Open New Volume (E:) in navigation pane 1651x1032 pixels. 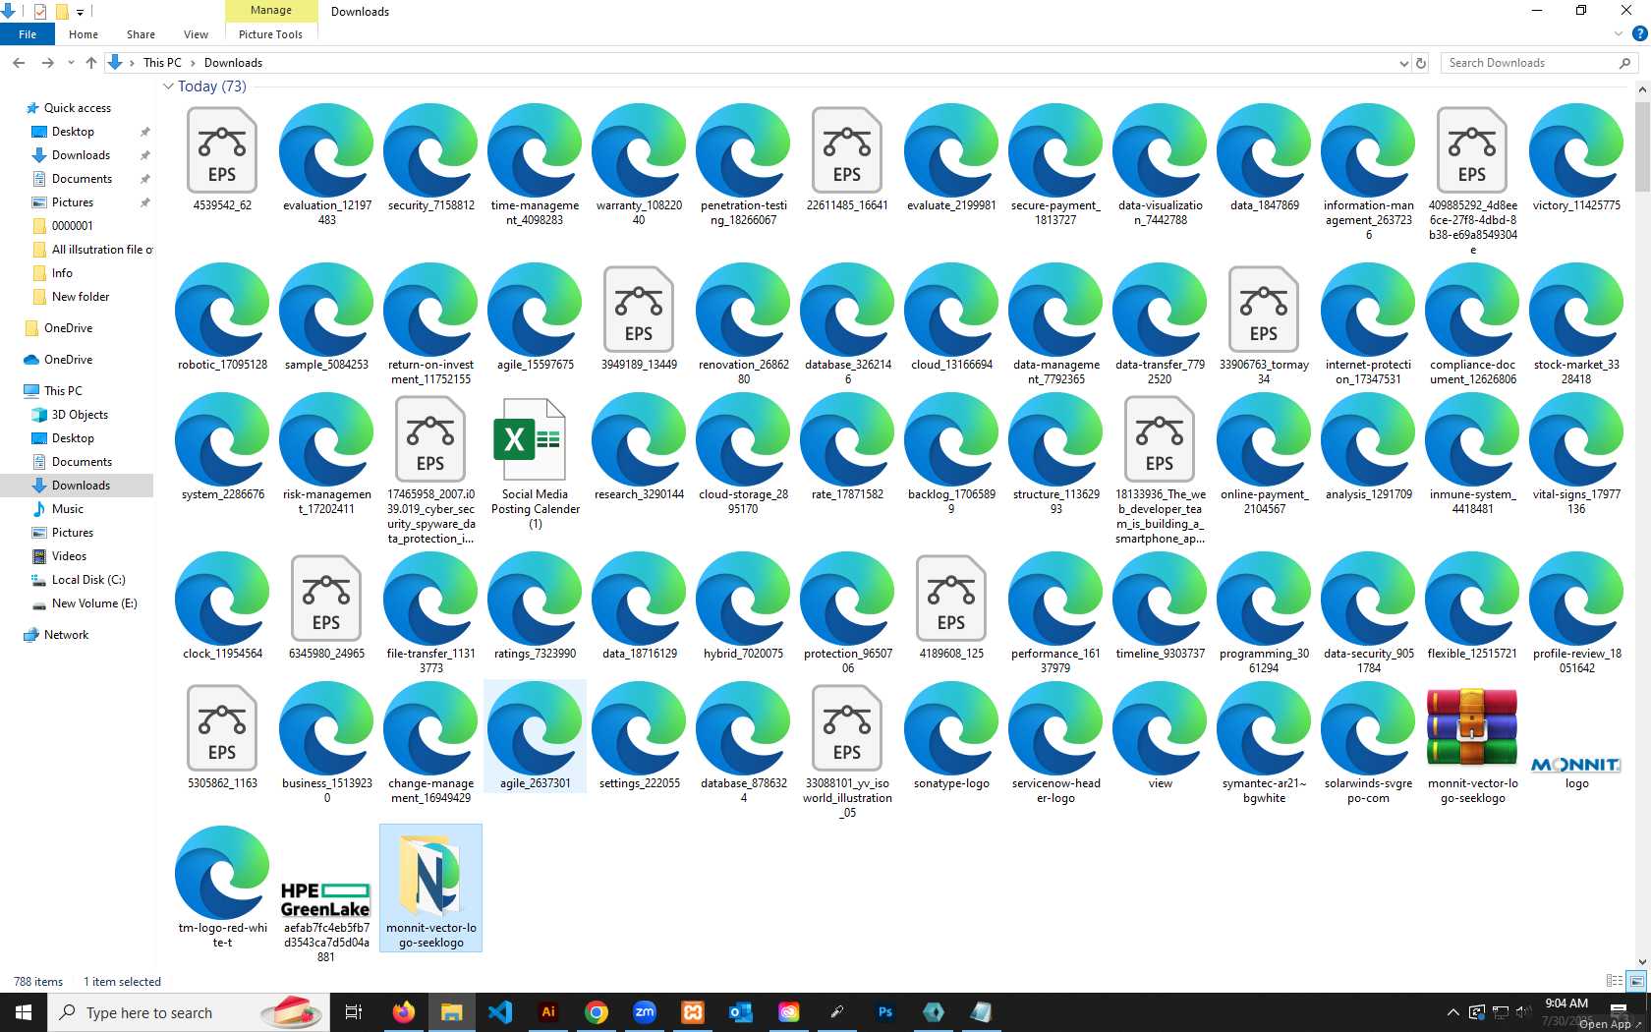[x=94, y=603]
